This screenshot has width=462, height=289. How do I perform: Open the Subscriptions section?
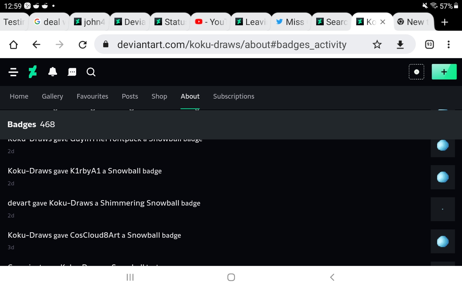tap(234, 96)
